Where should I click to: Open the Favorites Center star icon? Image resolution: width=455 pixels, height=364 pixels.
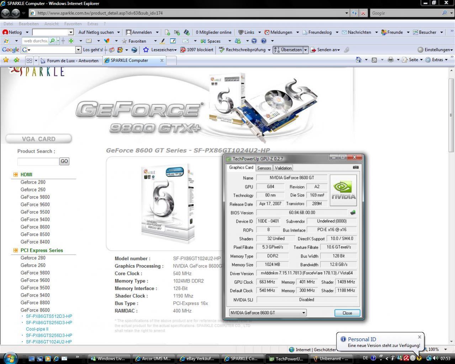pyautogui.click(x=6, y=60)
